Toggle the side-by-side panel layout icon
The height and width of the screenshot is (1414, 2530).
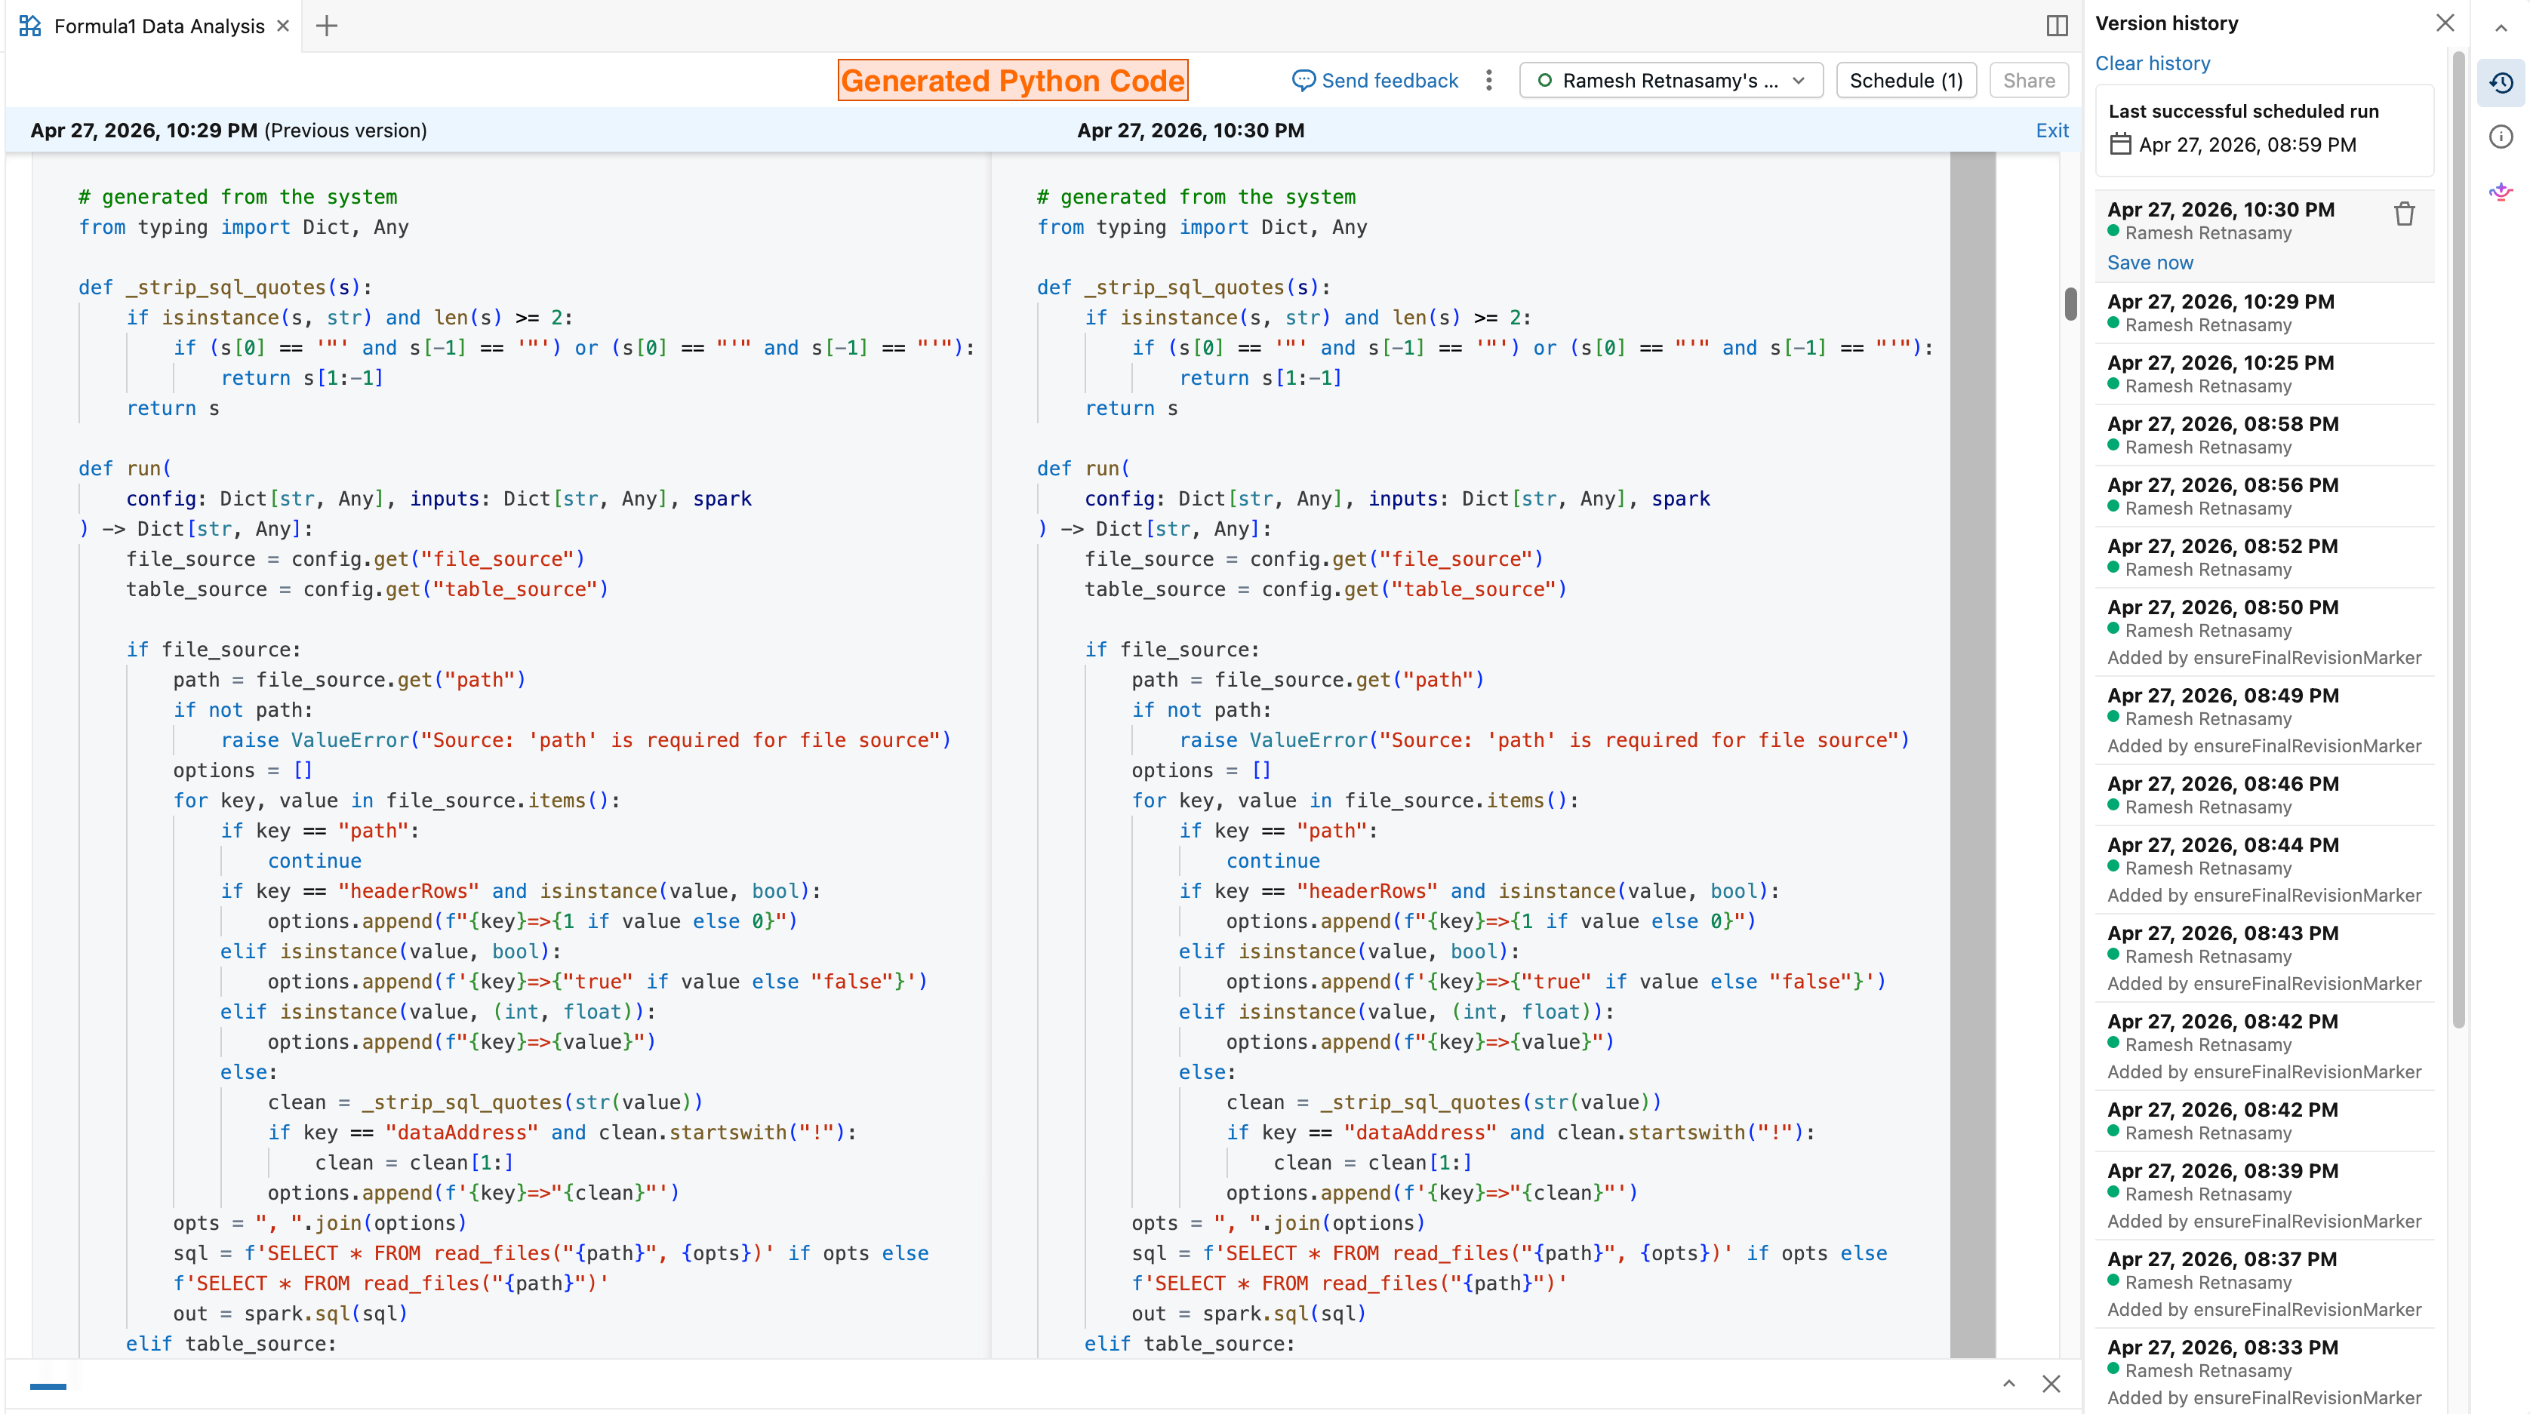click(x=2057, y=26)
